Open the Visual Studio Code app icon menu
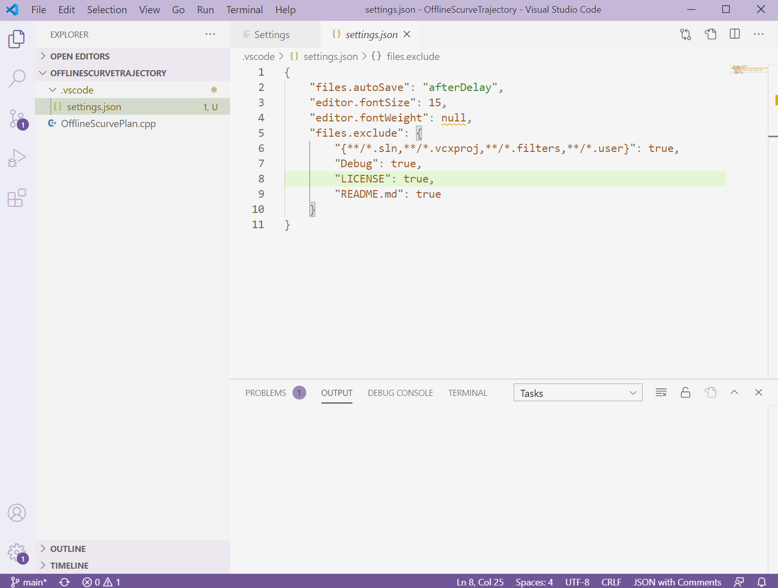 point(12,10)
